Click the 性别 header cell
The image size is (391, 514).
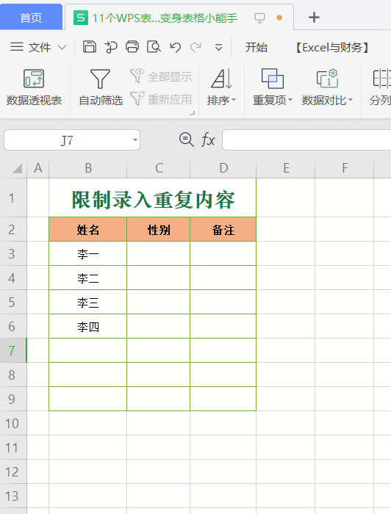159,229
